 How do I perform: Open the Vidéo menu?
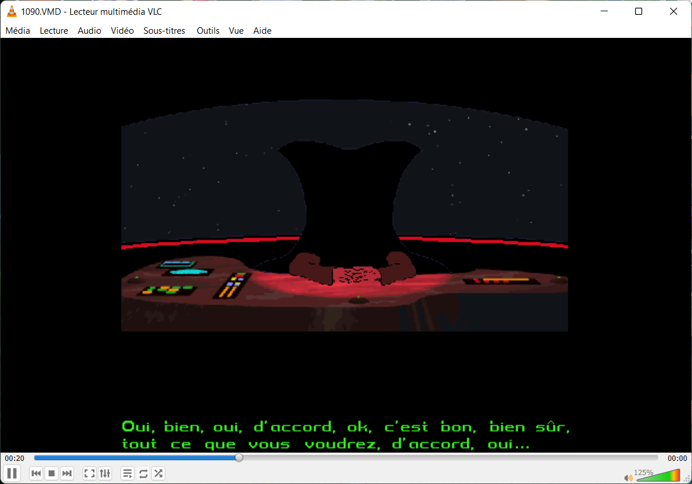(x=122, y=30)
